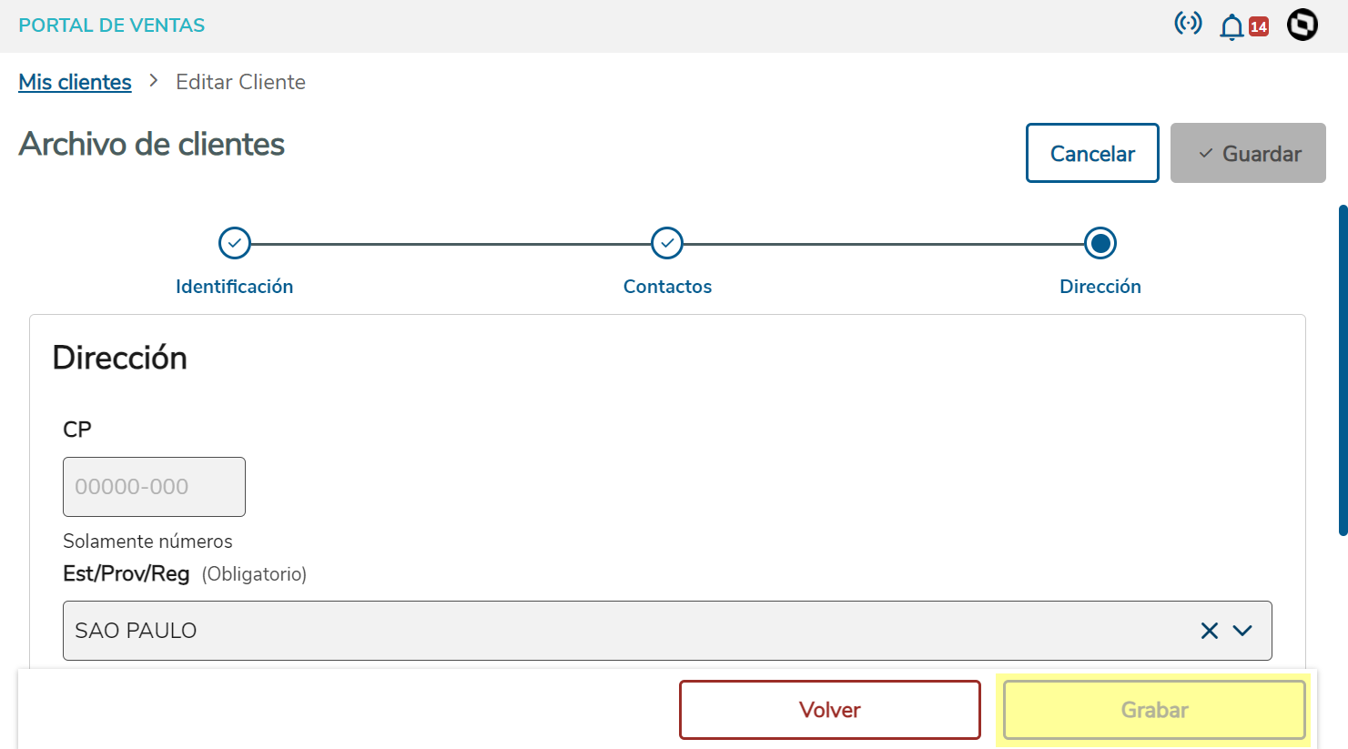Click the Contactos step check circle

tap(667, 243)
